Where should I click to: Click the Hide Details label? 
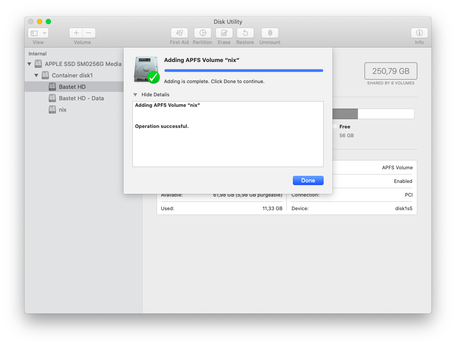155,95
